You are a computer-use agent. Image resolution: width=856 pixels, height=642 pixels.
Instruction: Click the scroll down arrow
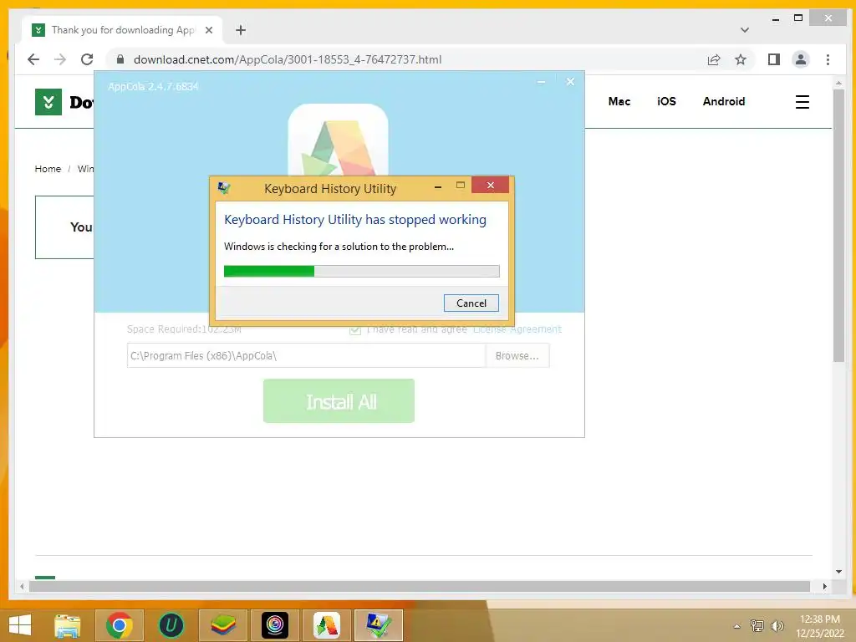[x=838, y=572]
